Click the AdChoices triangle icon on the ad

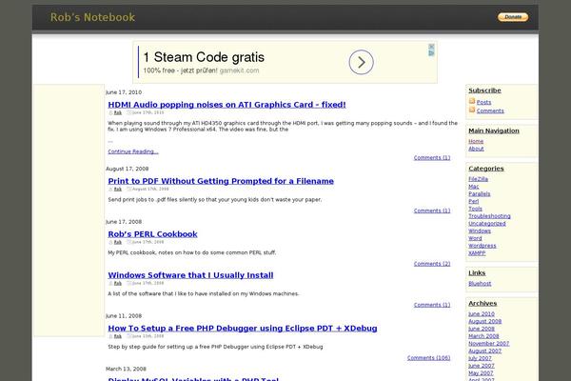pos(431,53)
